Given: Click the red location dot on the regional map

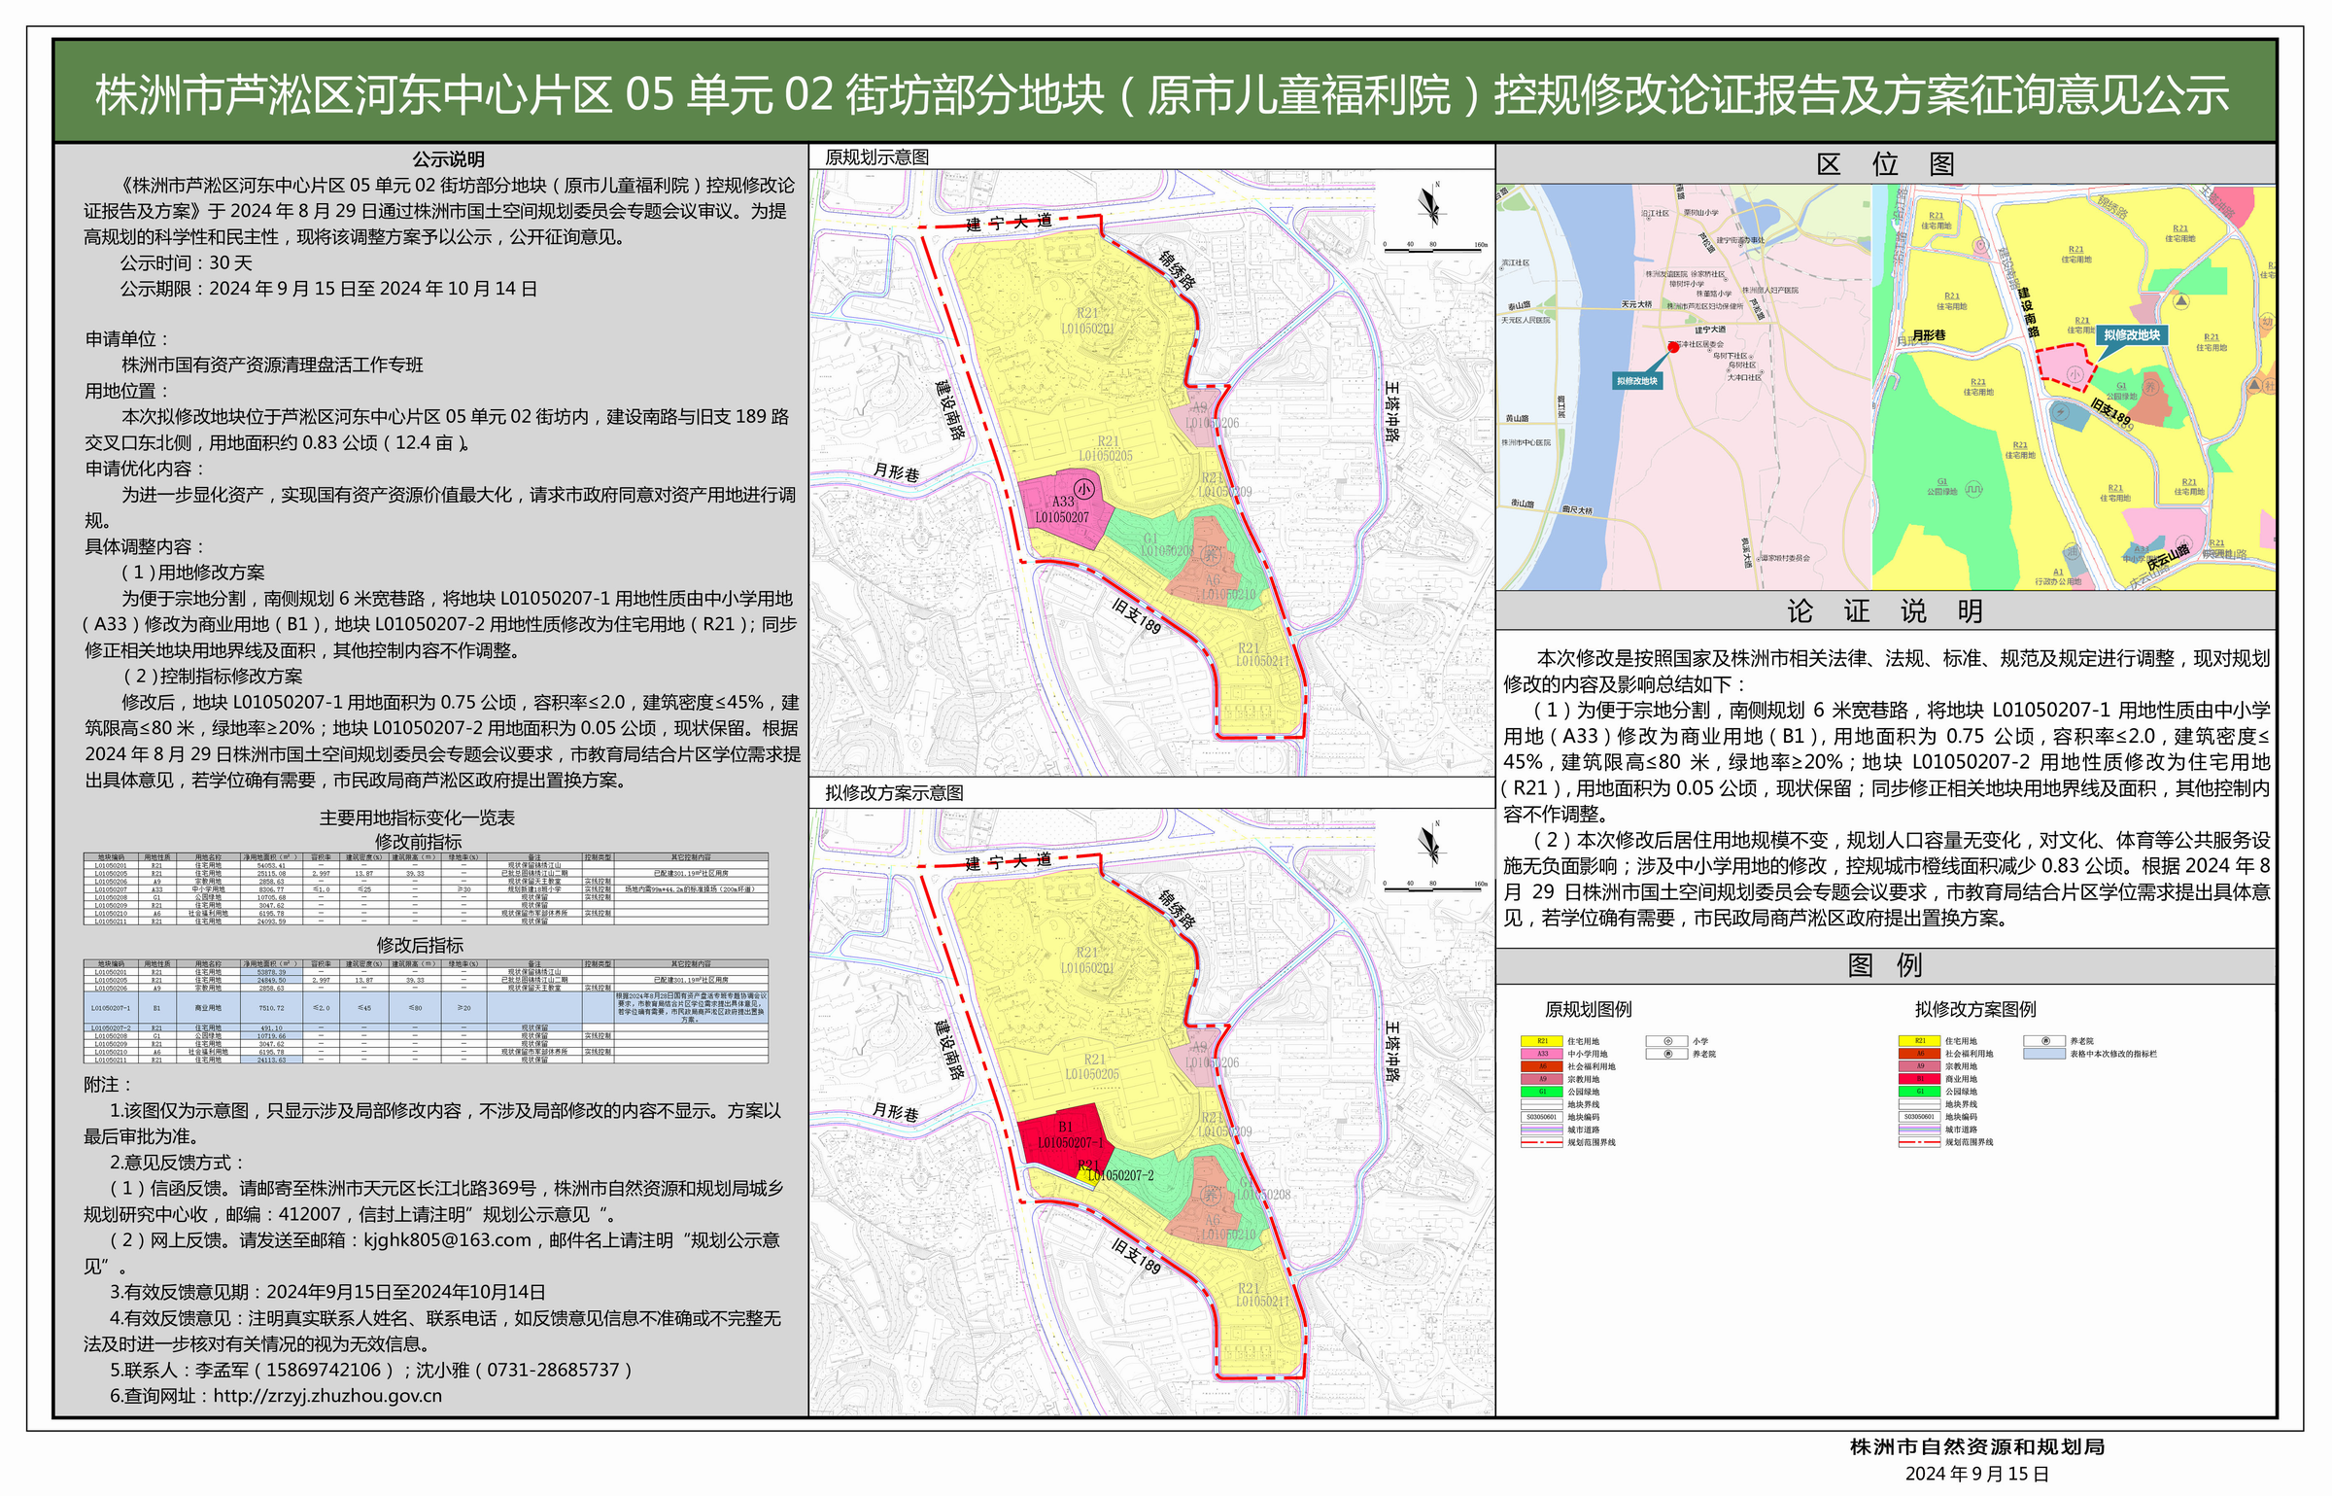Looking at the screenshot, I should pyautogui.click(x=1673, y=346).
